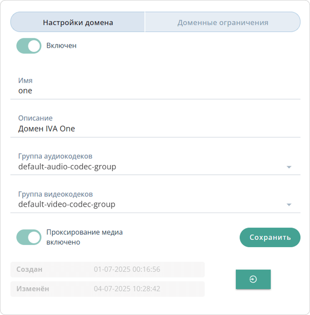This screenshot has width=310, height=315.
Task: Focus the description field "Домен IVA One"
Action: 155,129
